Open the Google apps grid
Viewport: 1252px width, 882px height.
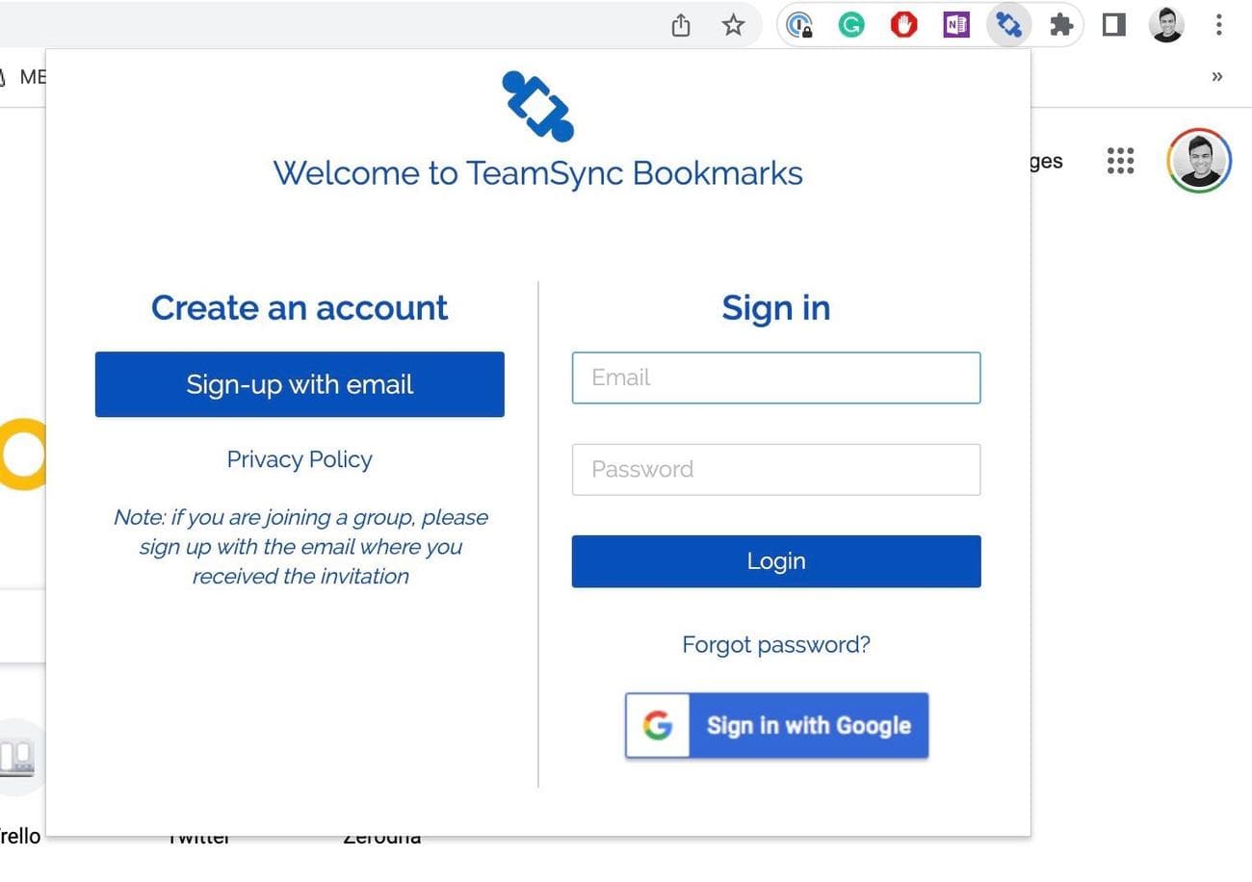click(x=1120, y=161)
